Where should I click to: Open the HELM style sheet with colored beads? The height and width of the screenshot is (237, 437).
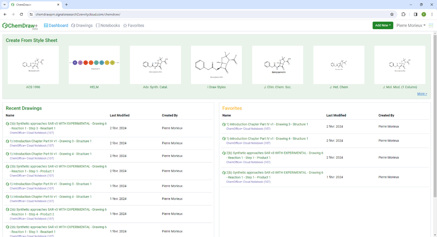tap(94, 65)
